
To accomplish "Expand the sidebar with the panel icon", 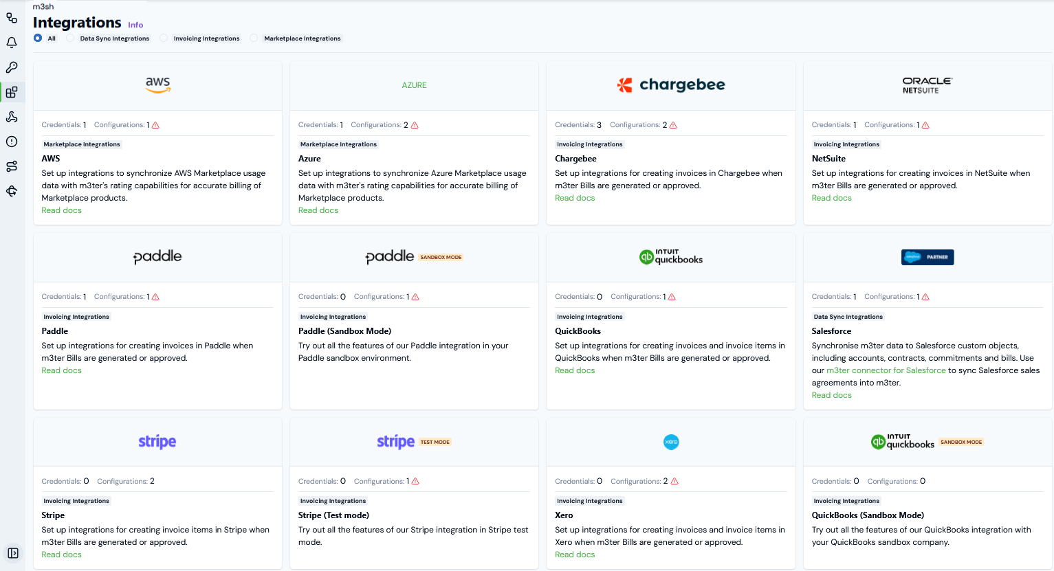I will pyautogui.click(x=13, y=553).
